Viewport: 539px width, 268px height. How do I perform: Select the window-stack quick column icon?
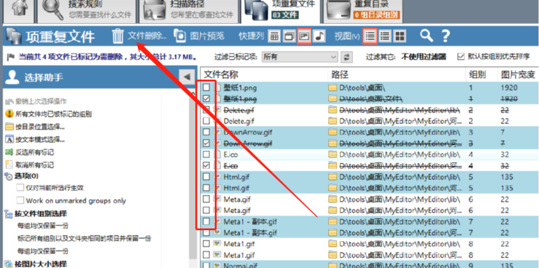pyautogui.click(x=289, y=36)
